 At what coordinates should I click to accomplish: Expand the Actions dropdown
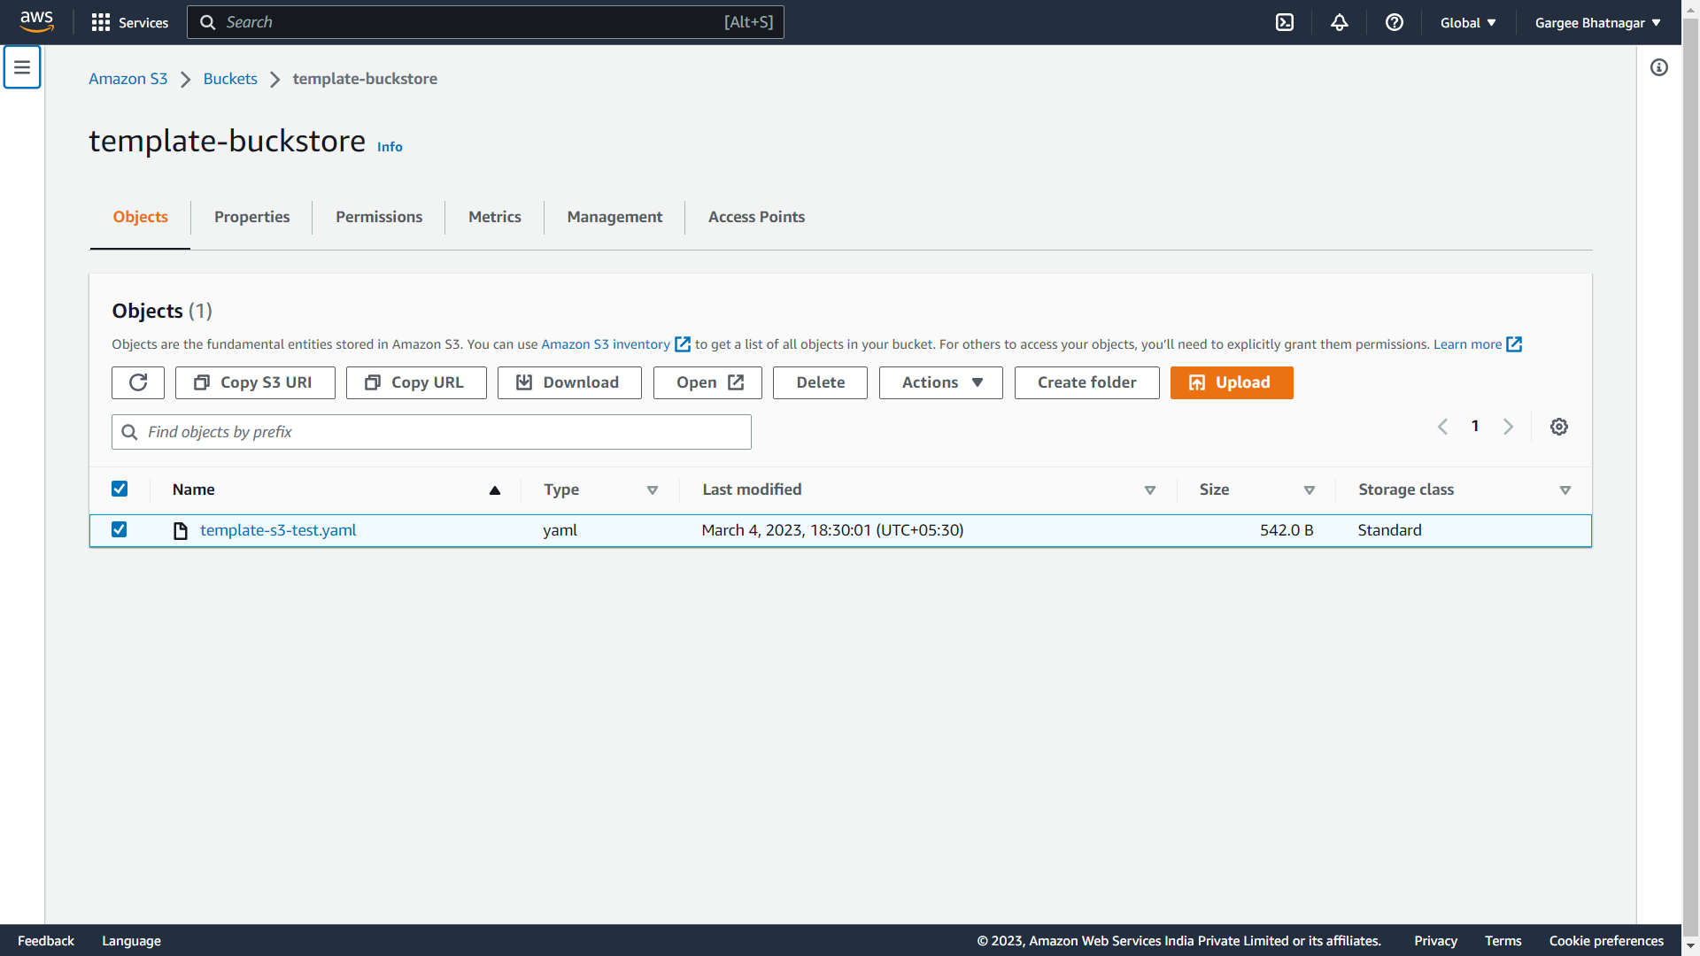point(940,382)
